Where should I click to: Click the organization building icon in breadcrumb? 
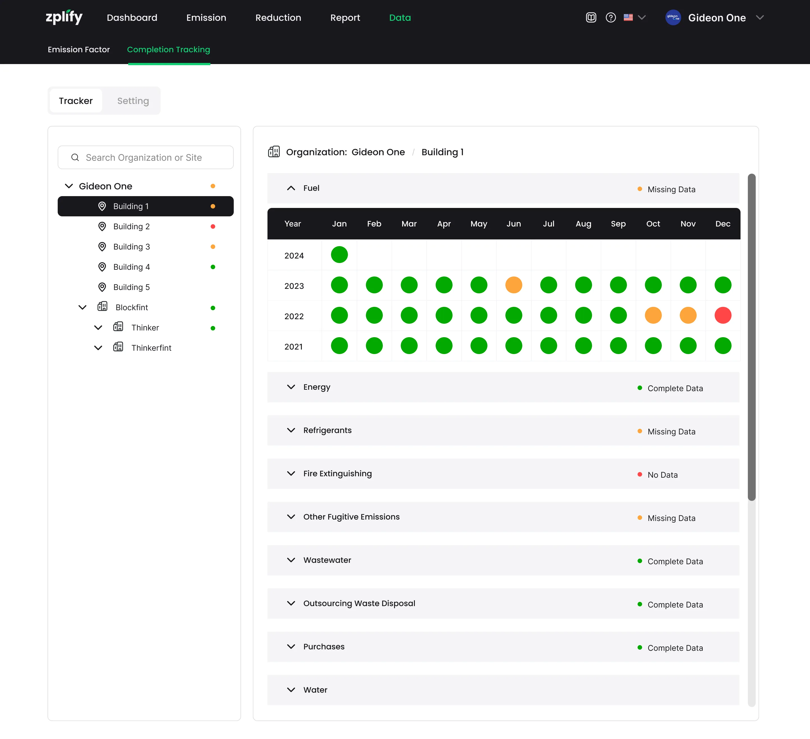pos(274,152)
